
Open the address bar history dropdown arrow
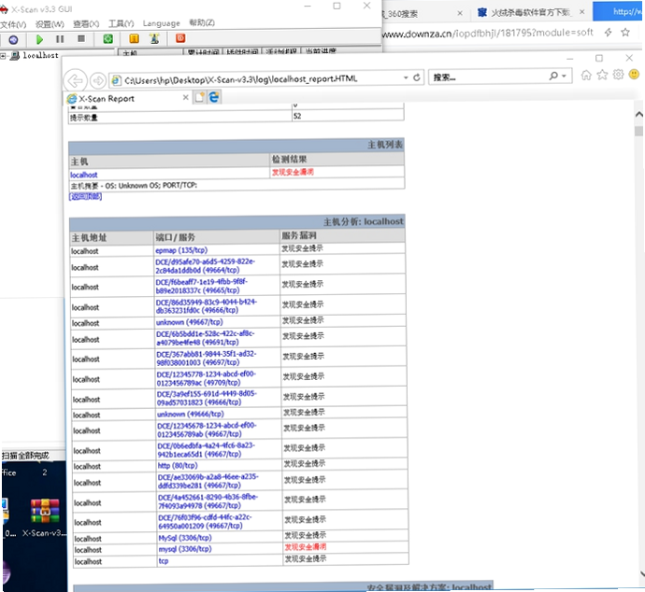[406, 78]
